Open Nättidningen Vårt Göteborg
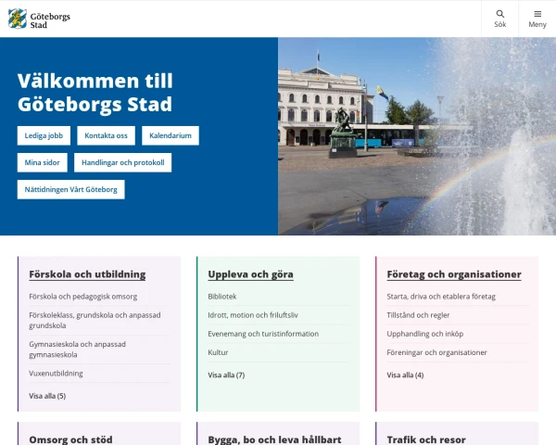Viewport: 556px width, 445px height. click(x=71, y=189)
